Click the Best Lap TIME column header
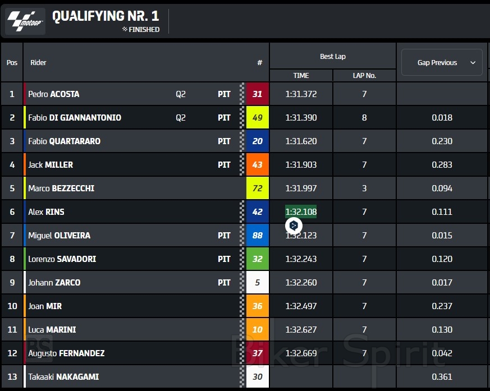Screen dimensions: 490x391 tap(301, 76)
